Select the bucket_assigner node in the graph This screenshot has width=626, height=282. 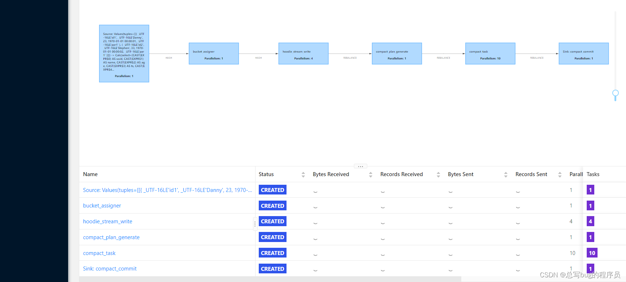pyautogui.click(x=214, y=54)
